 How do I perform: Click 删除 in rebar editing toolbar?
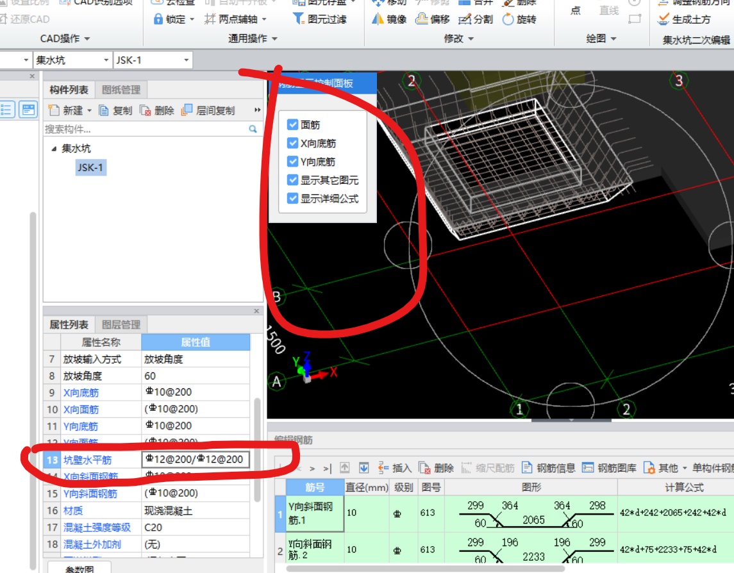[437, 468]
